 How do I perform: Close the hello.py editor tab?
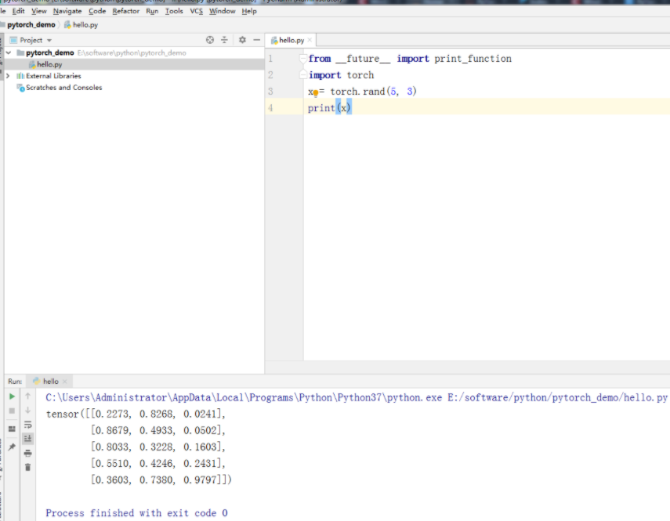[310, 40]
